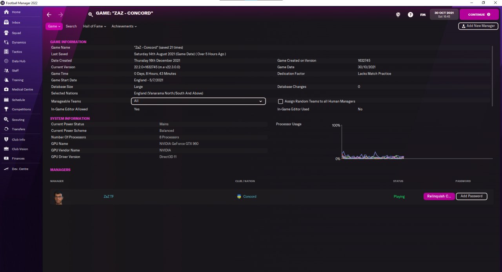The image size is (502, 272).
Task: Open the ZaZ TF manager link
Action: click(x=109, y=196)
